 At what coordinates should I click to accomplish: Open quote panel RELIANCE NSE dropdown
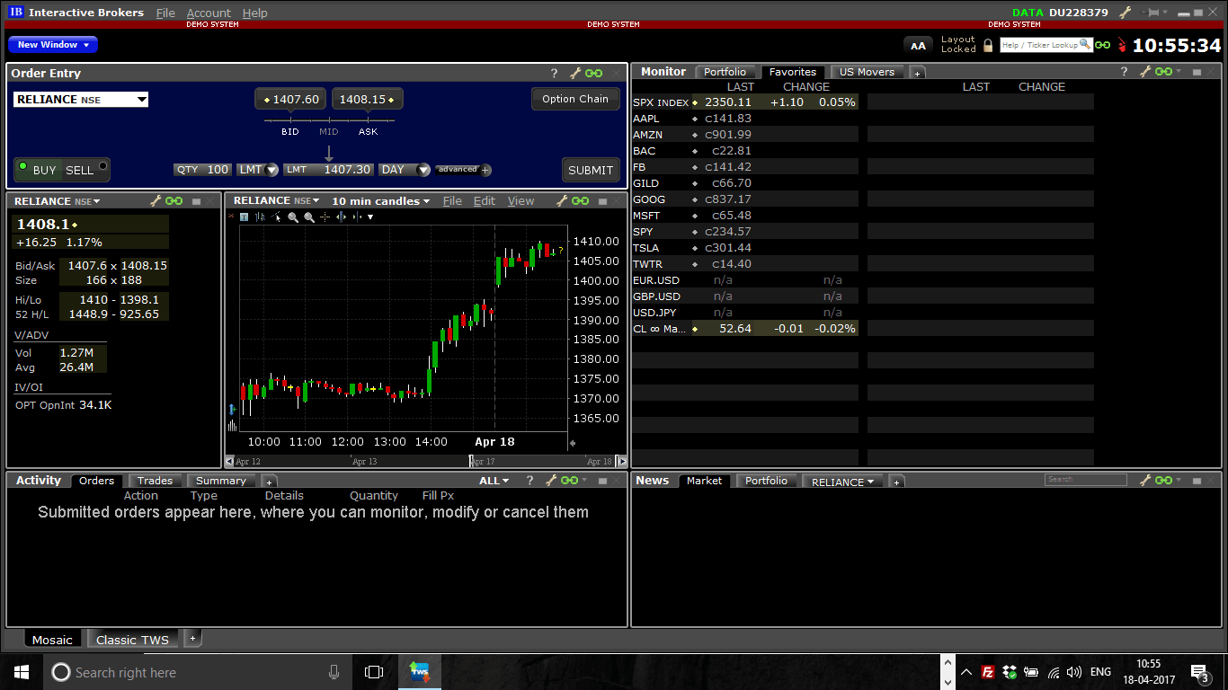click(57, 201)
